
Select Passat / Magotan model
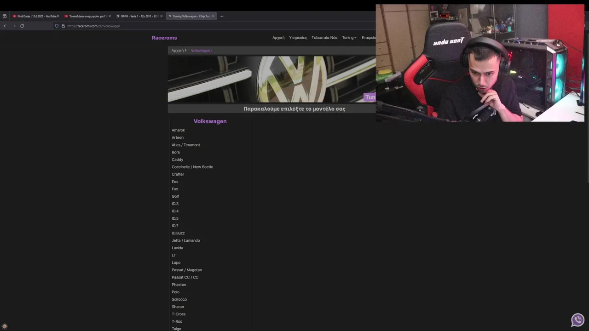(x=187, y=270)
